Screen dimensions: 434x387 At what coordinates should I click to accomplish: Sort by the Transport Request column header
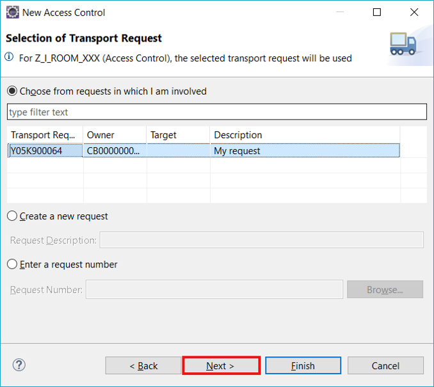(45, 135)
